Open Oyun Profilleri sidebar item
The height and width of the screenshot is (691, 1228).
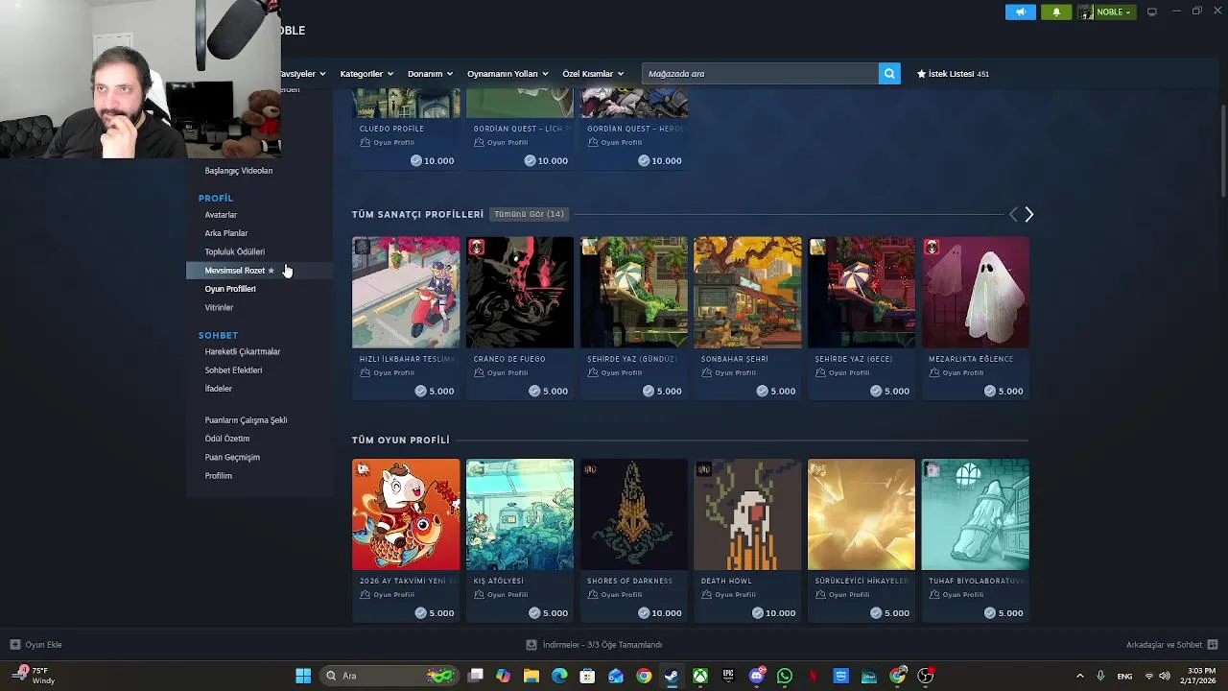tap(230, 289)
